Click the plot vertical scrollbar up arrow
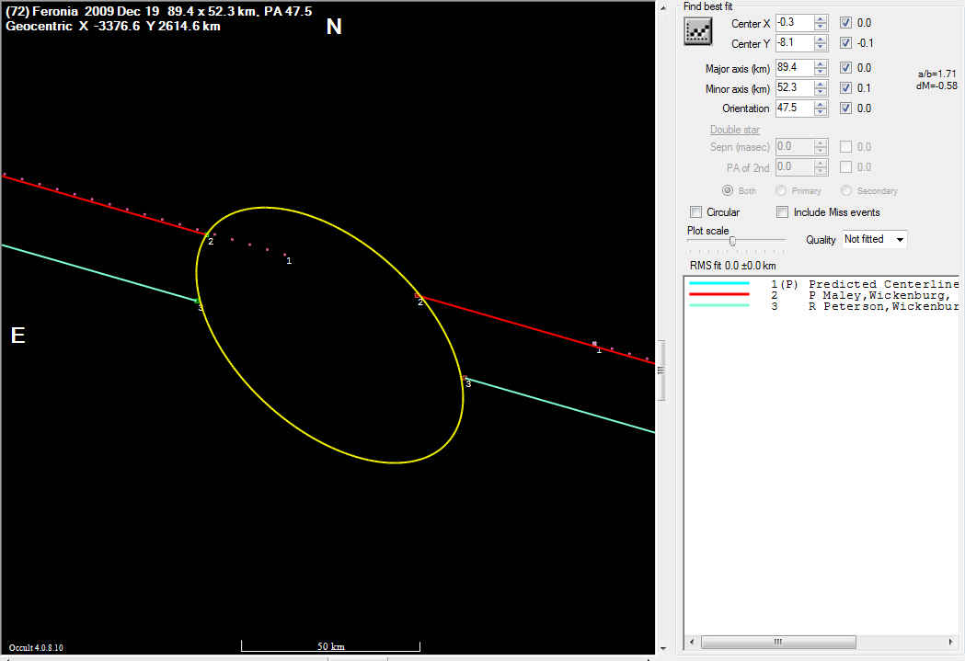This screenshot has width=965, height=661. click(x=663, y=7)
